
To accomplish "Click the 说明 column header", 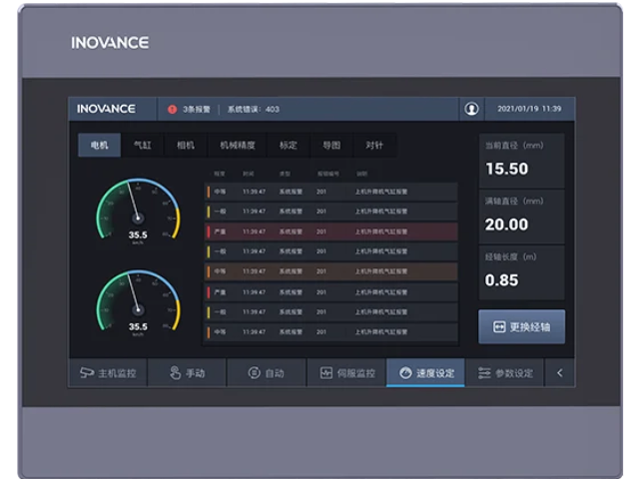I will point(361,174).
